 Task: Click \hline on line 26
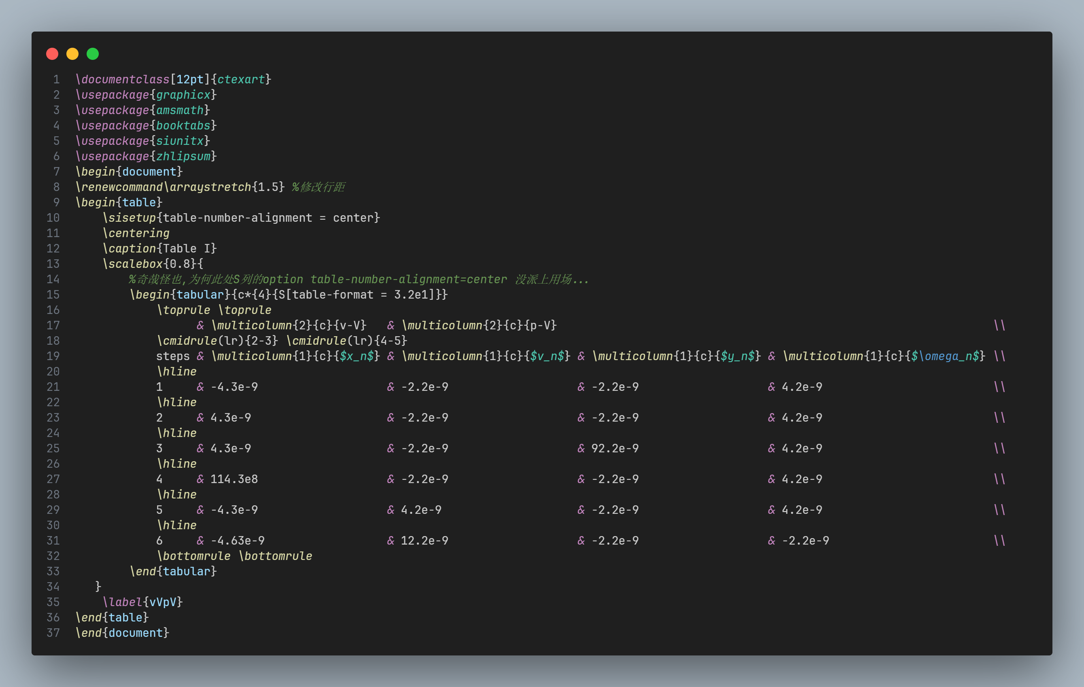tap(176, 464)
